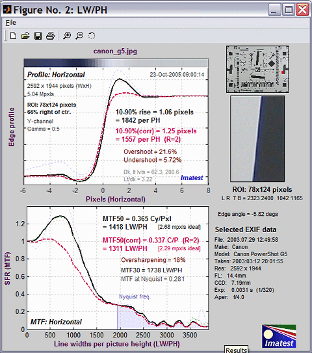Click the 'Model: Canon PowerShot G5' line
The width and height of the screenshot is (312, 353).
251,254
